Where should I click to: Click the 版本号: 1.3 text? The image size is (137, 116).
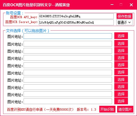point(87,109)
